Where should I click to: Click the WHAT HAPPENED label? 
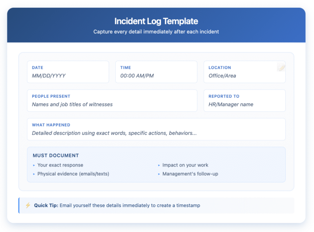(x=51, y=125)
